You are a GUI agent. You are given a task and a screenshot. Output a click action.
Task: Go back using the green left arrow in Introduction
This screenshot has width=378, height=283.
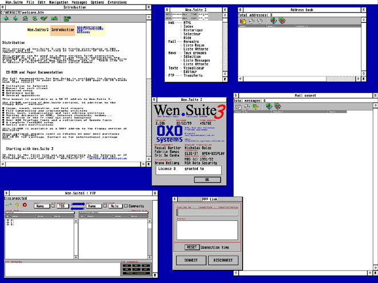pos(6,18)
